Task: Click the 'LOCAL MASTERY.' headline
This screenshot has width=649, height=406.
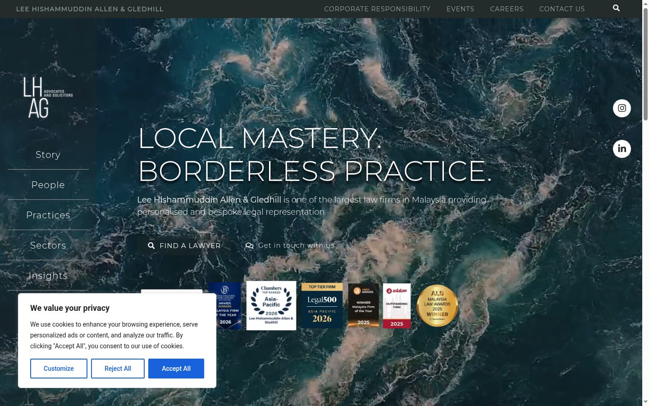Action: (260, 138)
